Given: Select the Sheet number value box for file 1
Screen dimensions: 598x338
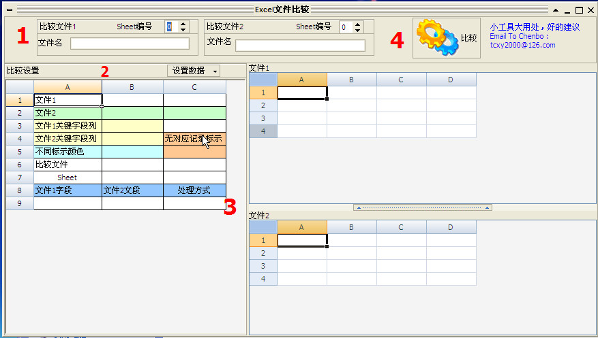Looking at the screenshot, I should [x=172, y=27].
